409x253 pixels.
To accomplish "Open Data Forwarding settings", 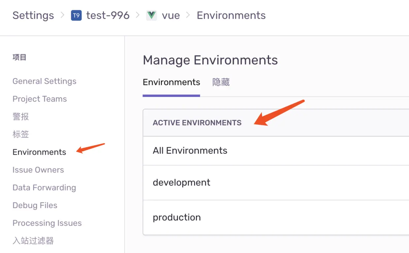I will tap(44, 188).
